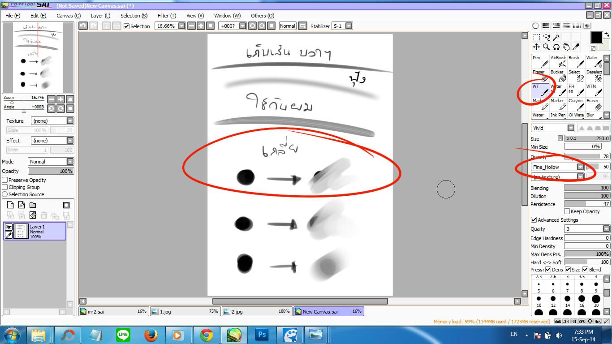Switch to the 1.jpg tab
The width and height of the screenshot is (612, 344).
185,311
